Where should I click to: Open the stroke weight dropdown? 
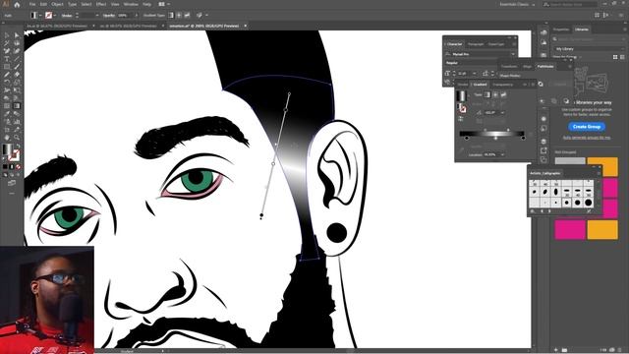(96, 16)
